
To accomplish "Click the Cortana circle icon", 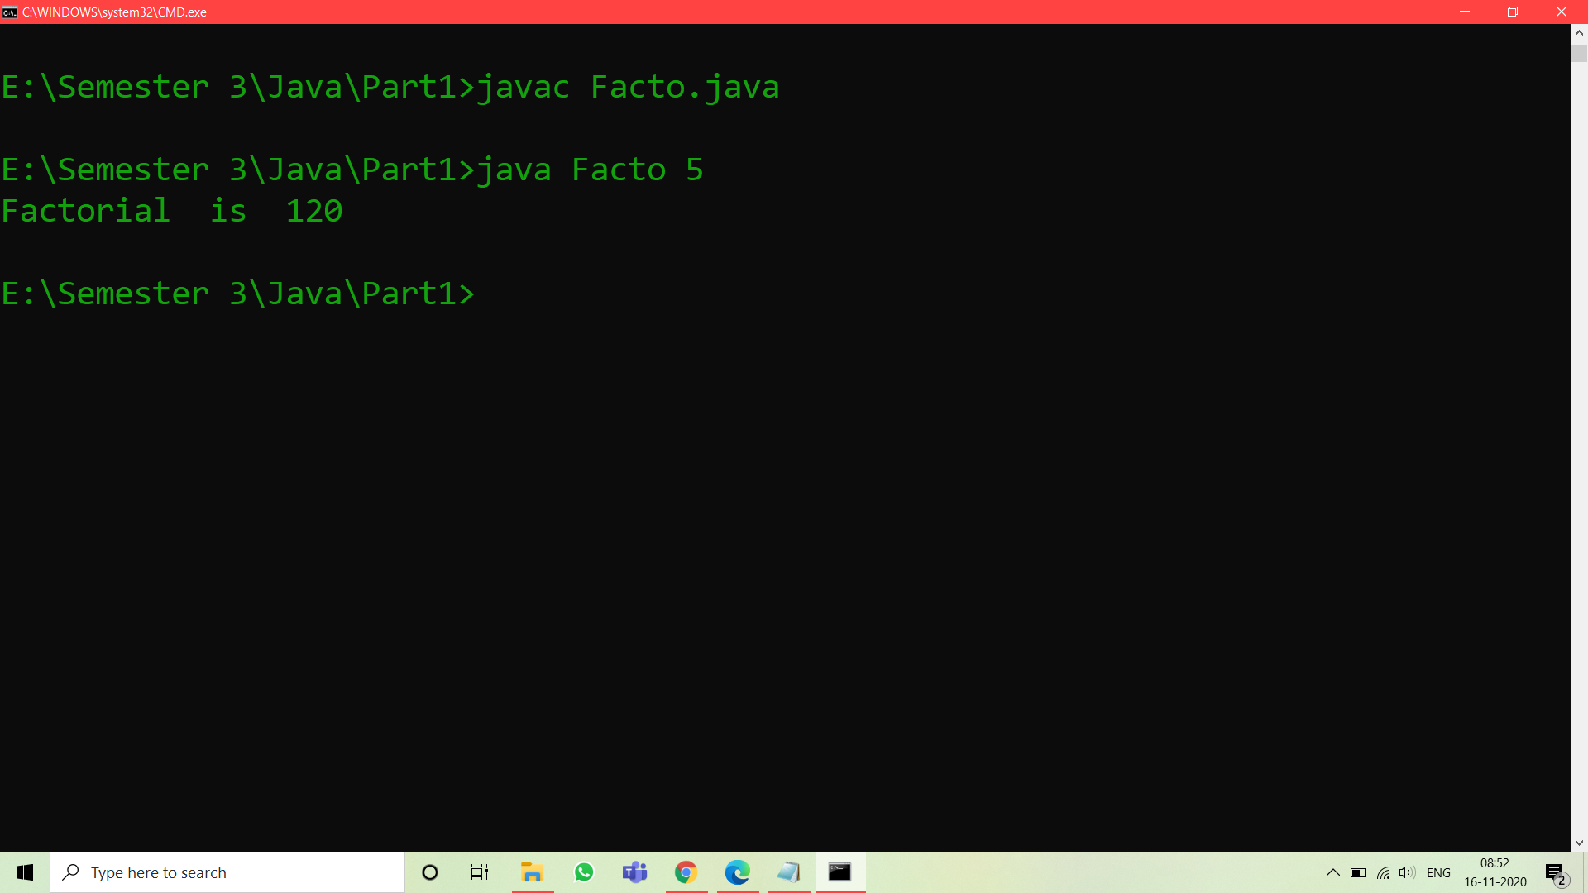I will click(x=430, y=872).
